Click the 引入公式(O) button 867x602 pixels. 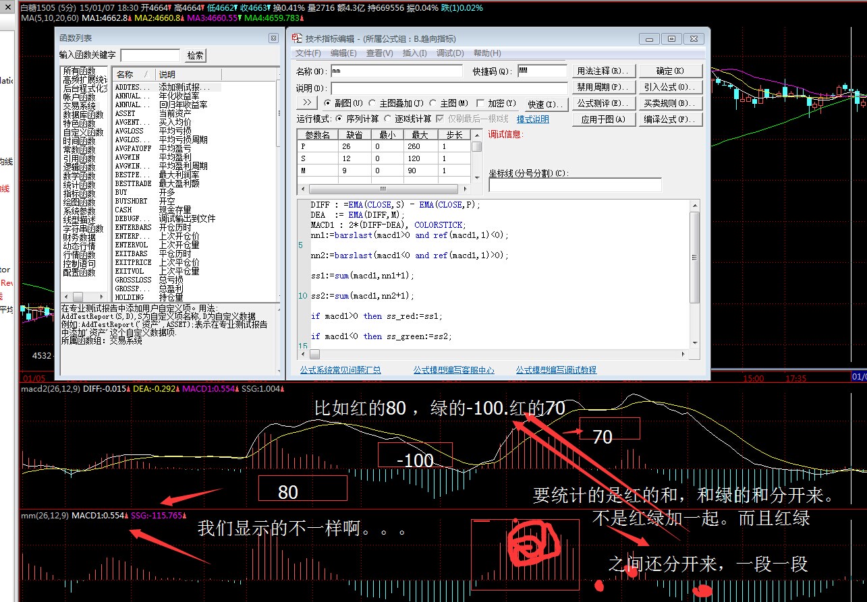point(670,87)
